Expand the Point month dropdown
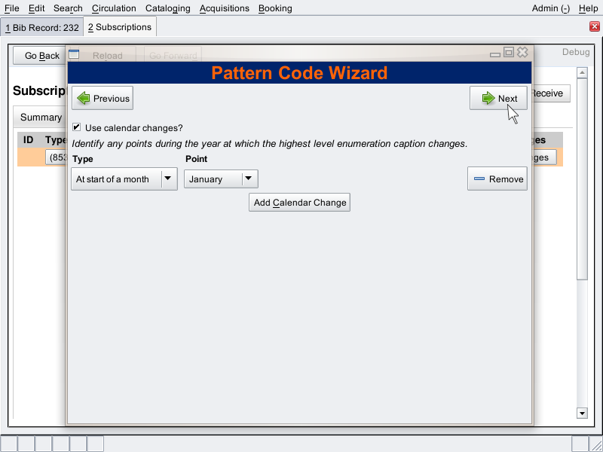This screenshot has width=603, height=452. tap(249, 179)
